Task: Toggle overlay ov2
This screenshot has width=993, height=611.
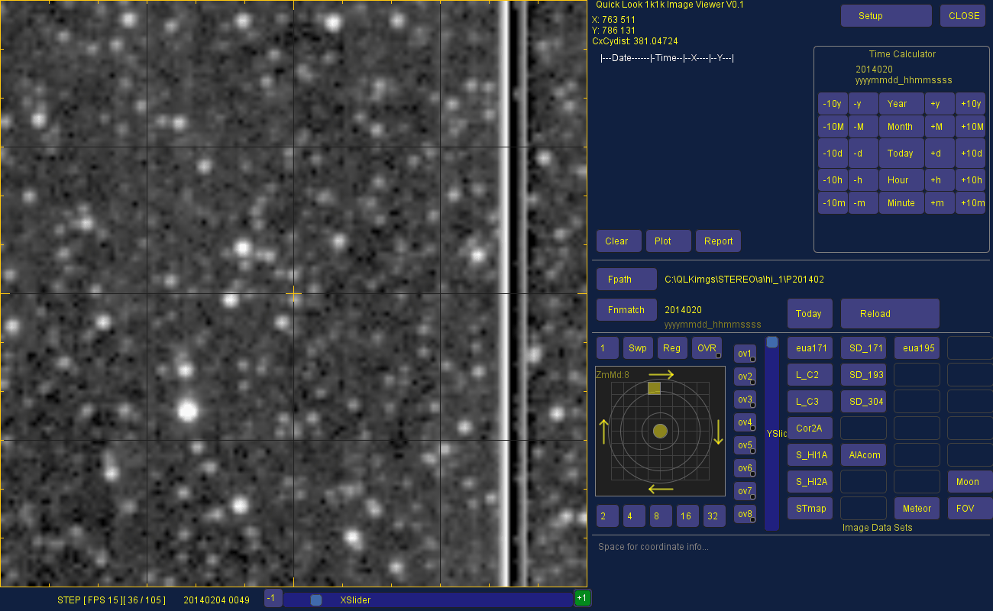Action: [745, 377]
